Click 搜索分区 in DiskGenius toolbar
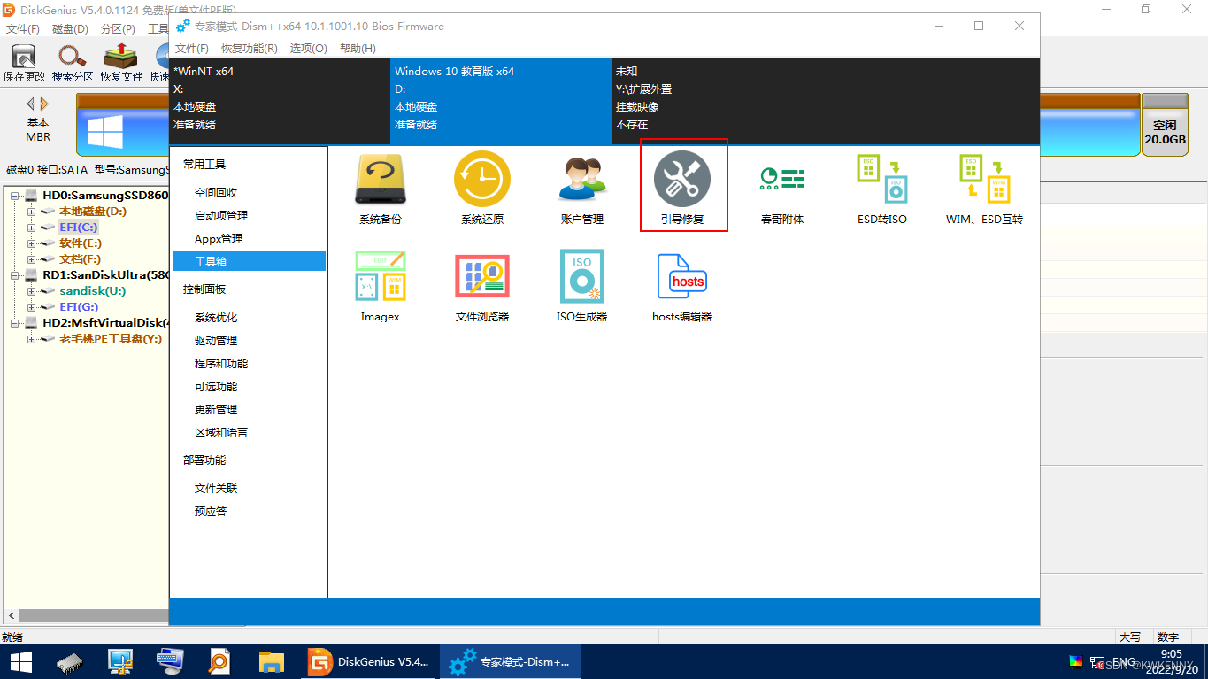Image resolution: width=1208 pixels, height=679 pixels. (73, 63)
